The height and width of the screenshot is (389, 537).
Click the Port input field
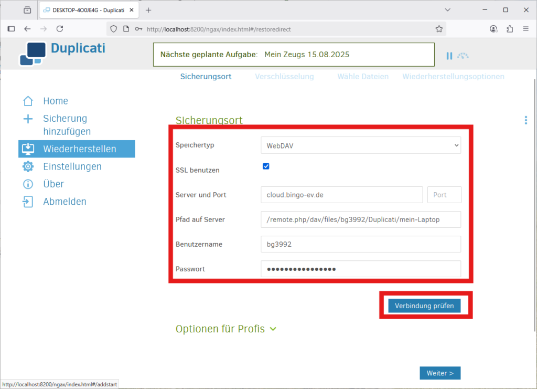444,195
